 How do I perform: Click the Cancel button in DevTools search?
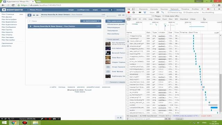179,119
